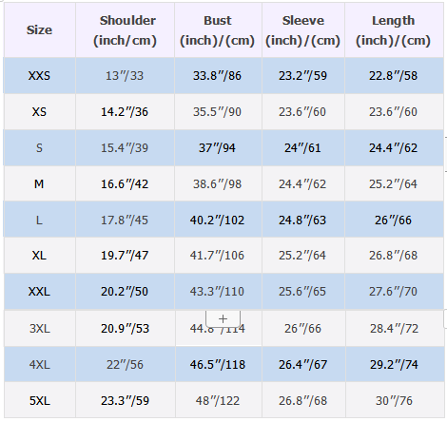The image size is (447, 422).
Task: Click the M size label
Action: tap(39, 183)
